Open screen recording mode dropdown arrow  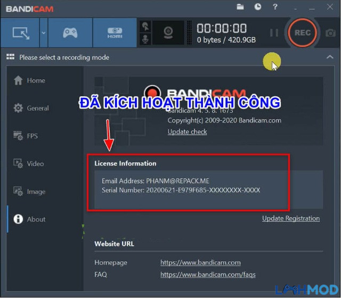click(44, 33)
